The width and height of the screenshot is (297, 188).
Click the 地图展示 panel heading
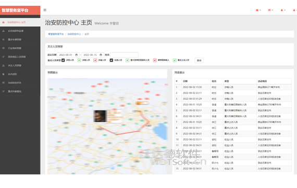coord(53,73)
